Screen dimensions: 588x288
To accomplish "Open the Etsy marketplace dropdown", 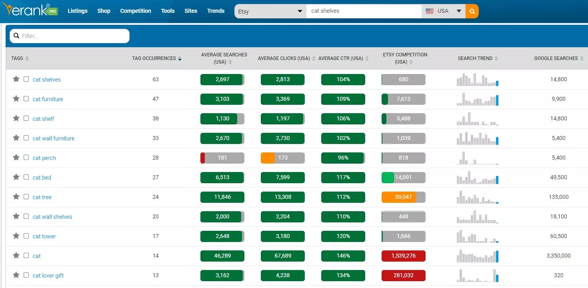I will coord(270,11).
